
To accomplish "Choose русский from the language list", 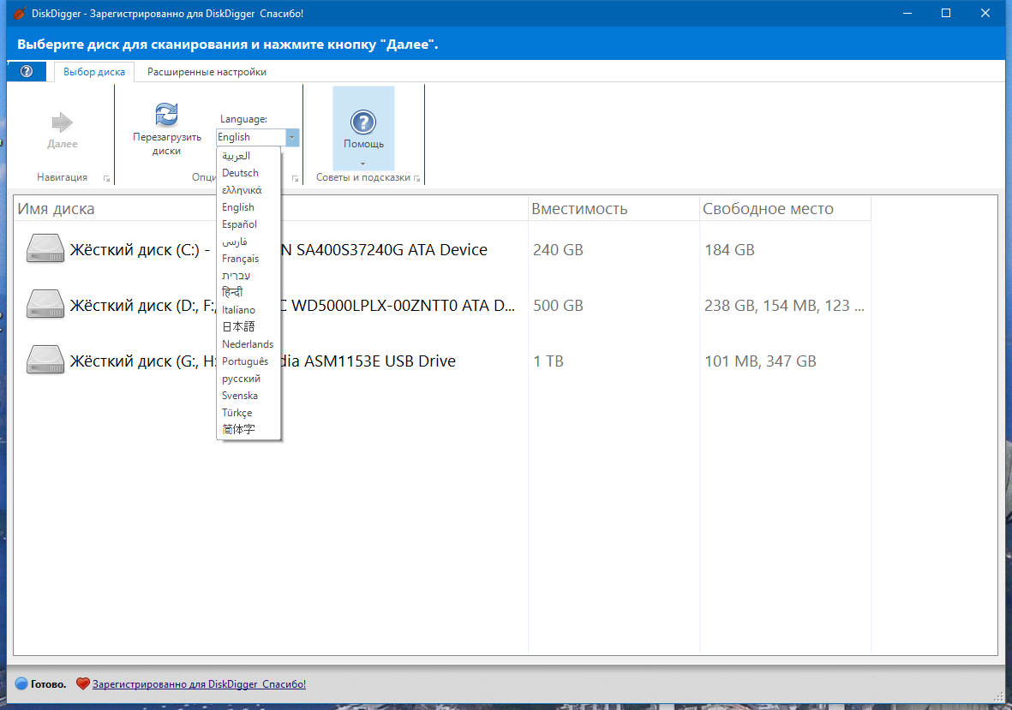I will pos(241,379).
